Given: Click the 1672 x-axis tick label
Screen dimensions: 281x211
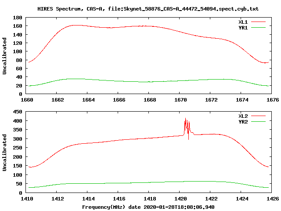Looking at the screenshot, I should click(x=211, y=100).
